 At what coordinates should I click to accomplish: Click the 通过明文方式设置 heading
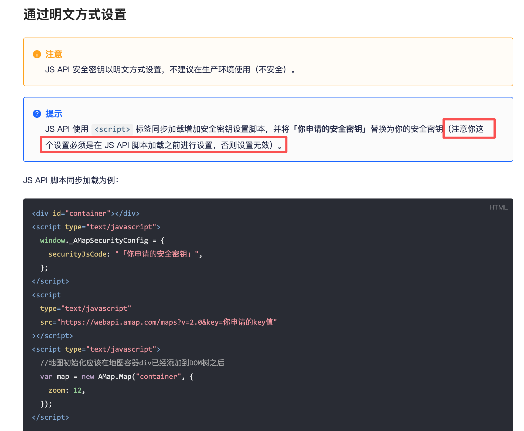click(x=75, y=15)
